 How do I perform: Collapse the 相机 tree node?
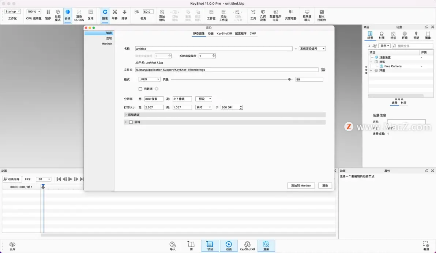pyautogui.click(x=371, y=62)
